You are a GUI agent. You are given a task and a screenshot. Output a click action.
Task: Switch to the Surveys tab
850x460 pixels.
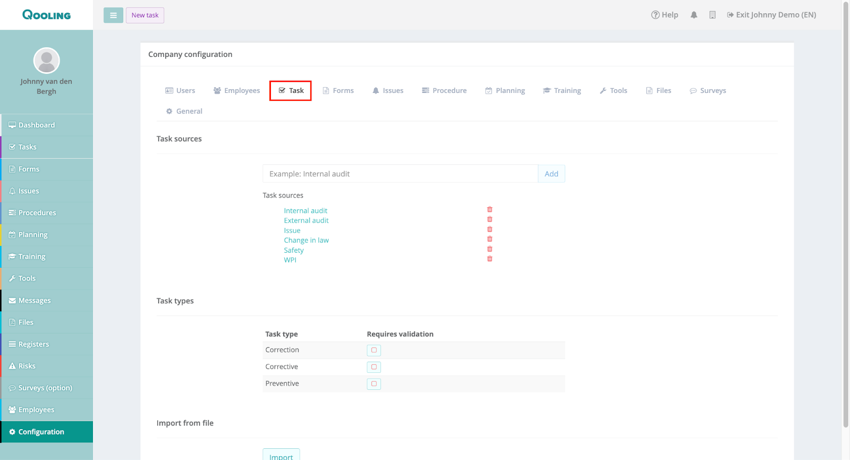coord(708,91)
